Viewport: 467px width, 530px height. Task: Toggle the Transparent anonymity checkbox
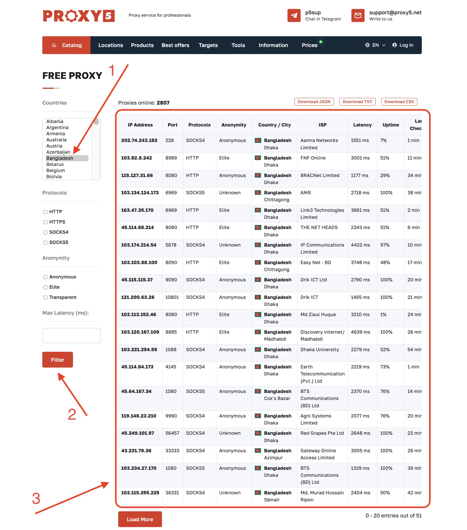coord(45,297)
